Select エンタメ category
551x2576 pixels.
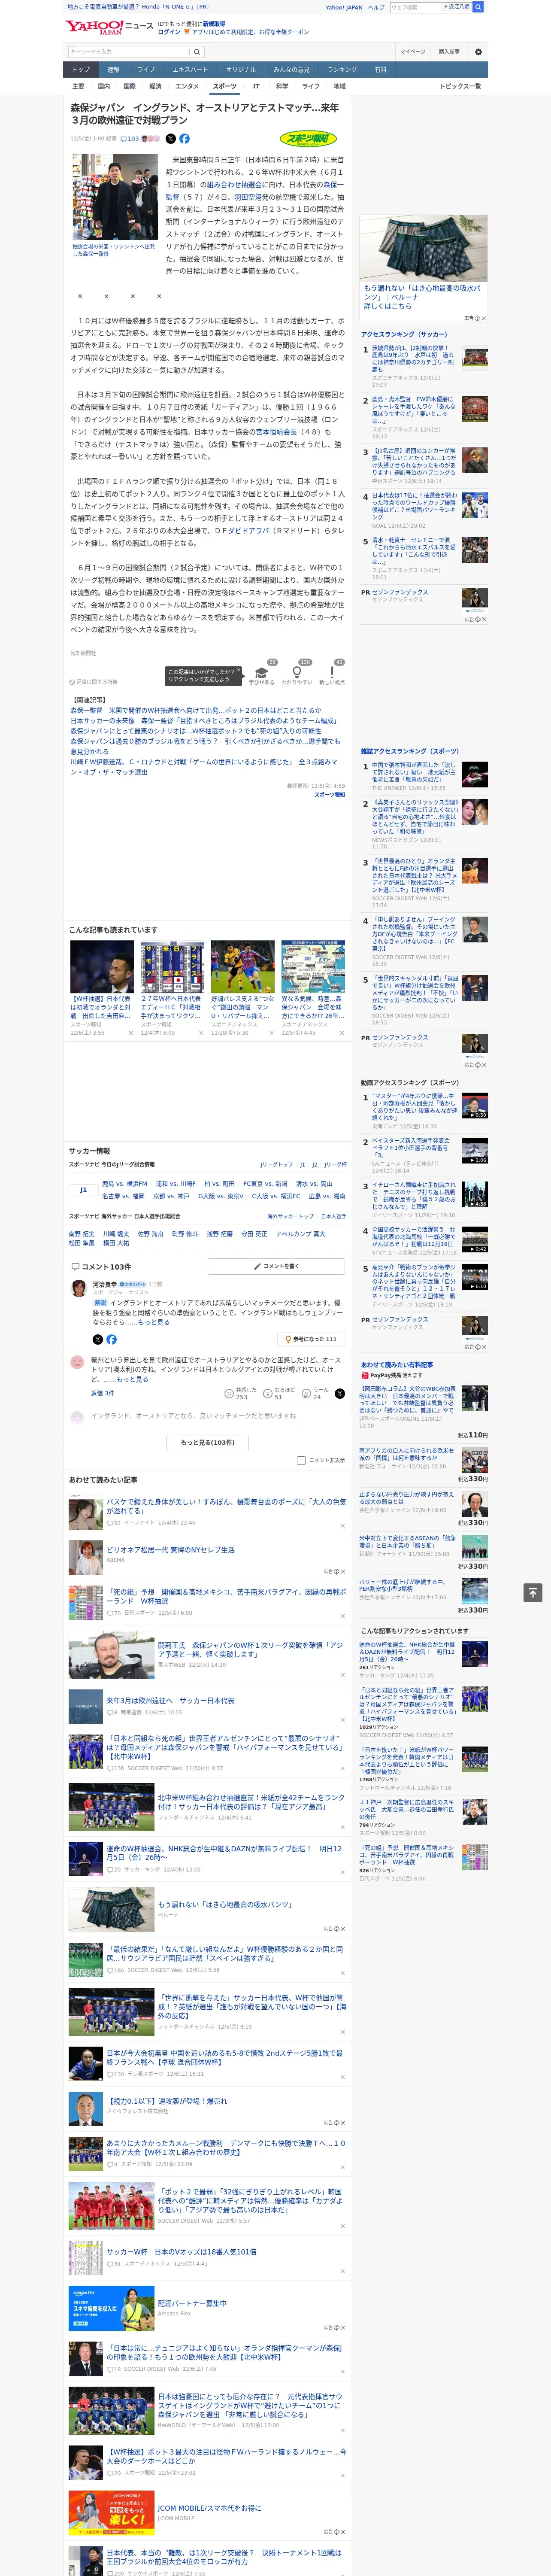187,86
